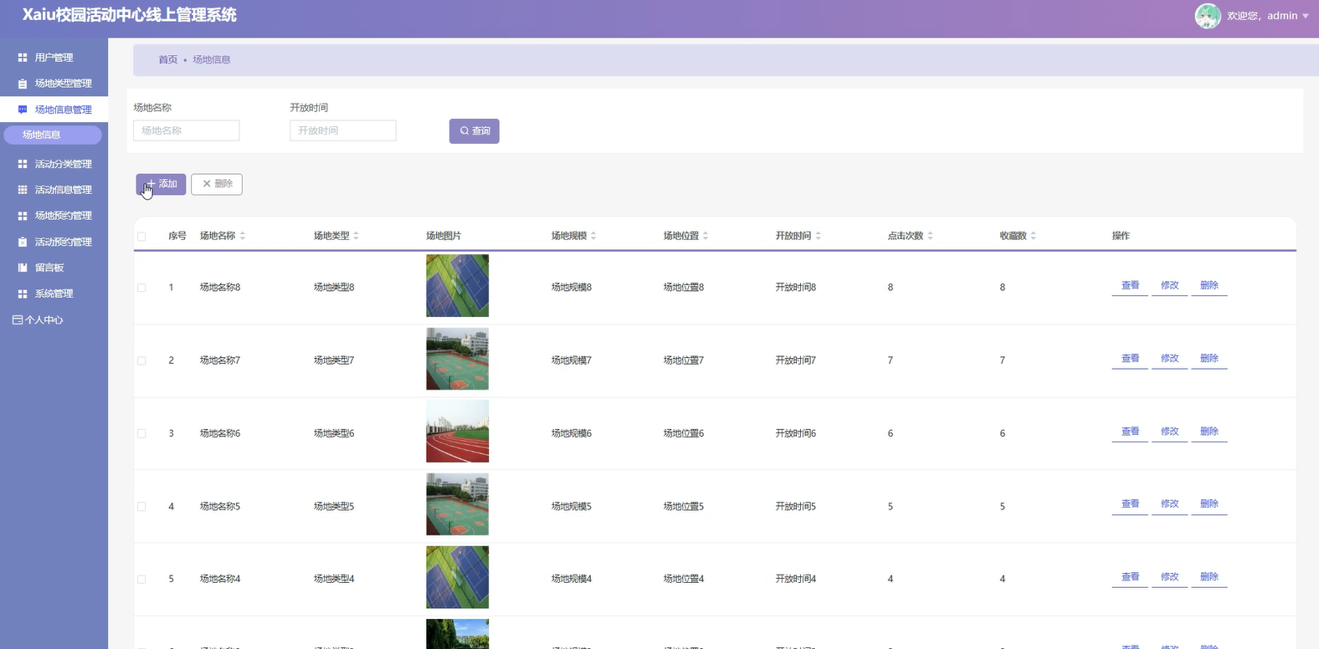Focus the 场地名称 search input
The width and height of the screenshot is (1319, 649).
click(x=187, y=130)
